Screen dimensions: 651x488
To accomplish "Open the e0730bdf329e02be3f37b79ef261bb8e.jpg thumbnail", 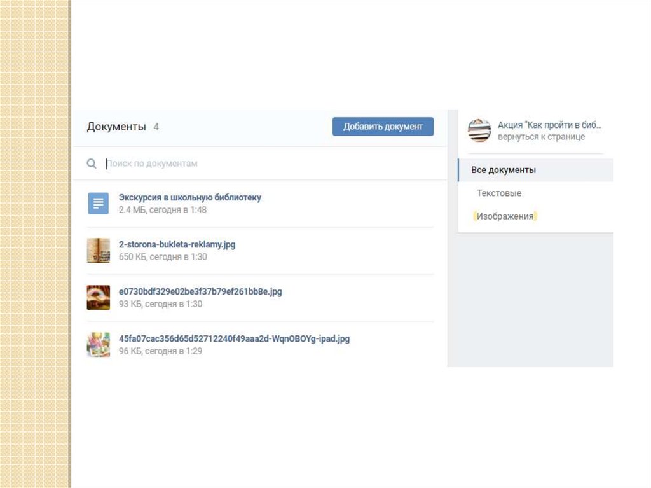I will pyautogui.click(x=99, y=297).
